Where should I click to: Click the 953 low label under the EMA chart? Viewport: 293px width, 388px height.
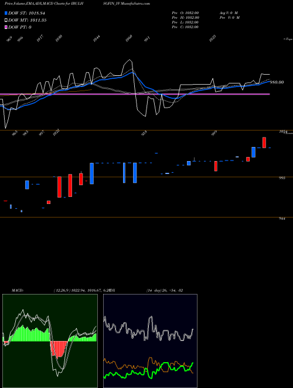click(x=144, y=133)
